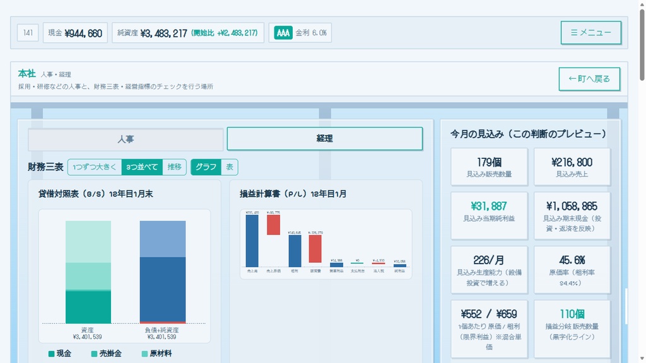646x363 pixels.
Task: Click the 開始比 +¥2,483,217 text
Action: (x=225, y=33)
